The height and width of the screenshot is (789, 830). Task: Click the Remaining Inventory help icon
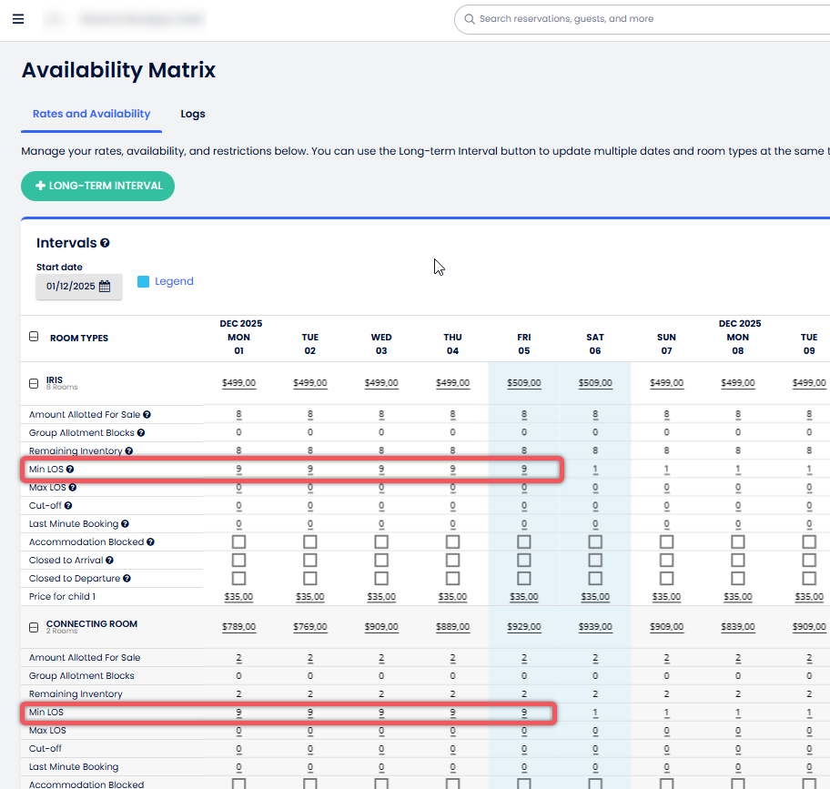[128, 450]
